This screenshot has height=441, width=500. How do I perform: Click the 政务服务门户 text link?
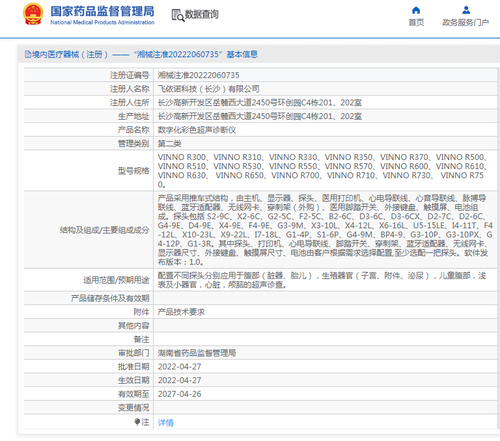(x=465, y=23)
